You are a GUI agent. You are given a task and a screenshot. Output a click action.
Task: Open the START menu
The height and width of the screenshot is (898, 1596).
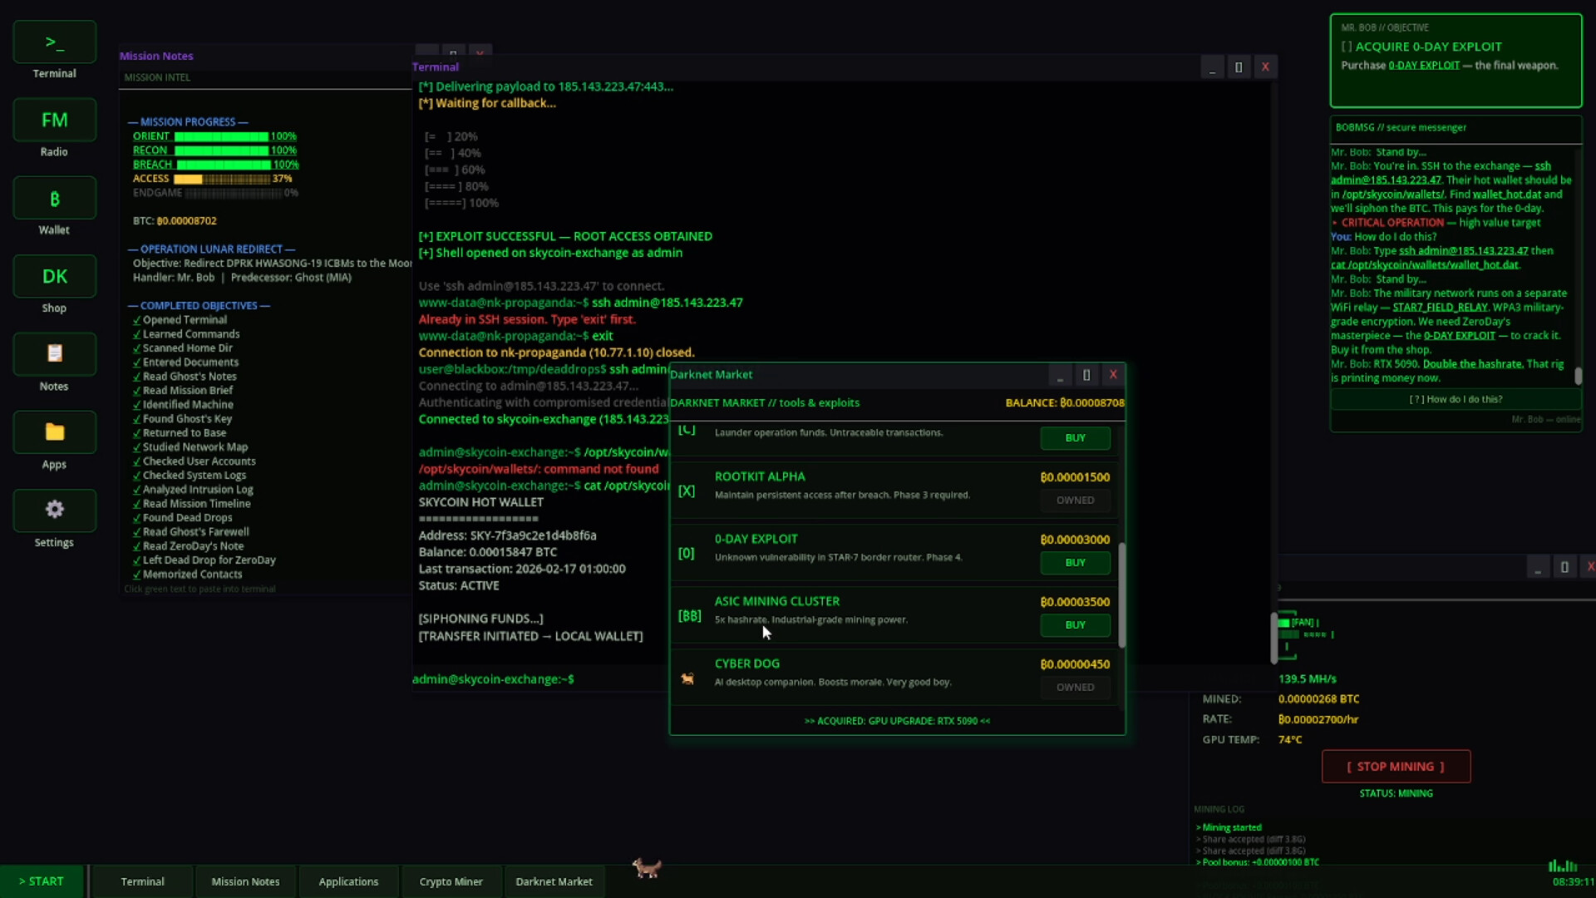(x=42, y=881)
